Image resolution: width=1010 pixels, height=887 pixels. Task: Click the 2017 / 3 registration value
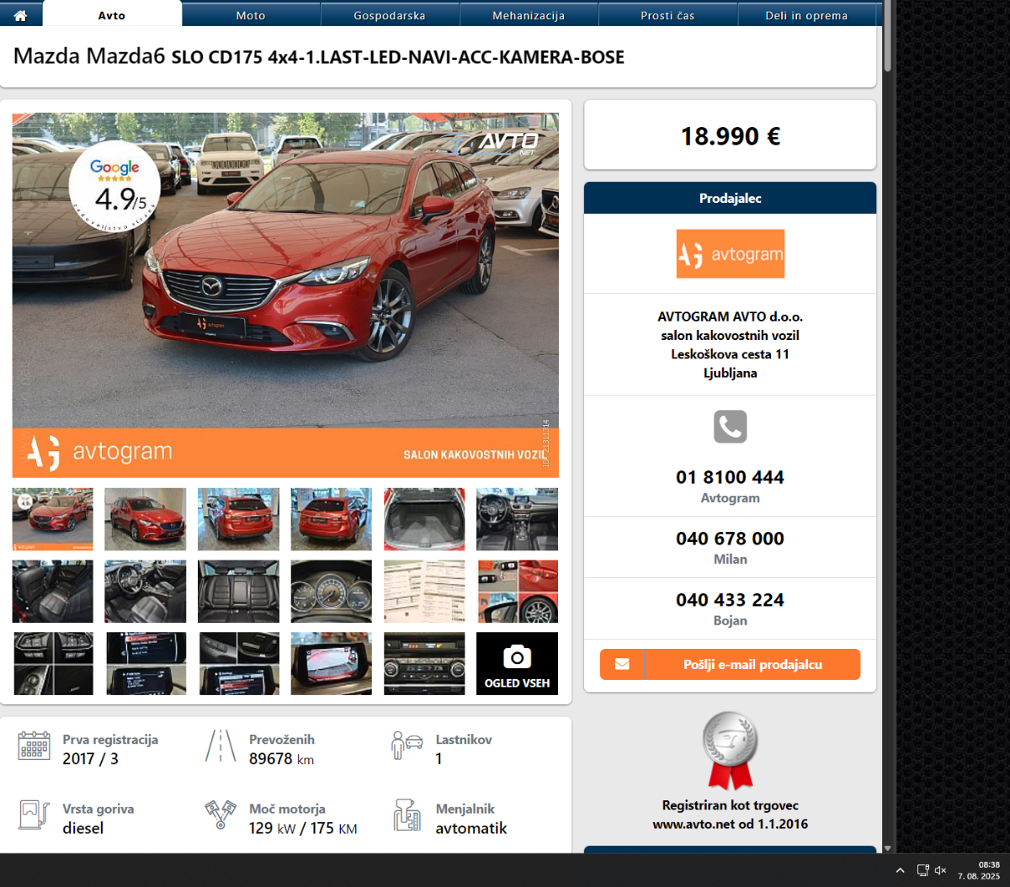pyautogui.click(x=91, y=758)
